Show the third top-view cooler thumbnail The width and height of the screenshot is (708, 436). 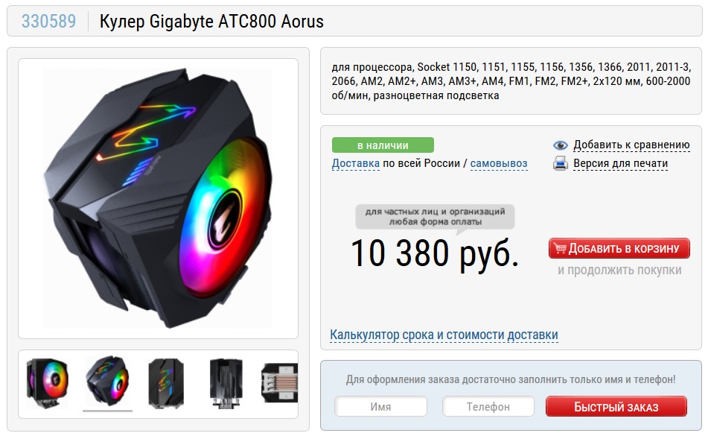(x=166, y=383)
